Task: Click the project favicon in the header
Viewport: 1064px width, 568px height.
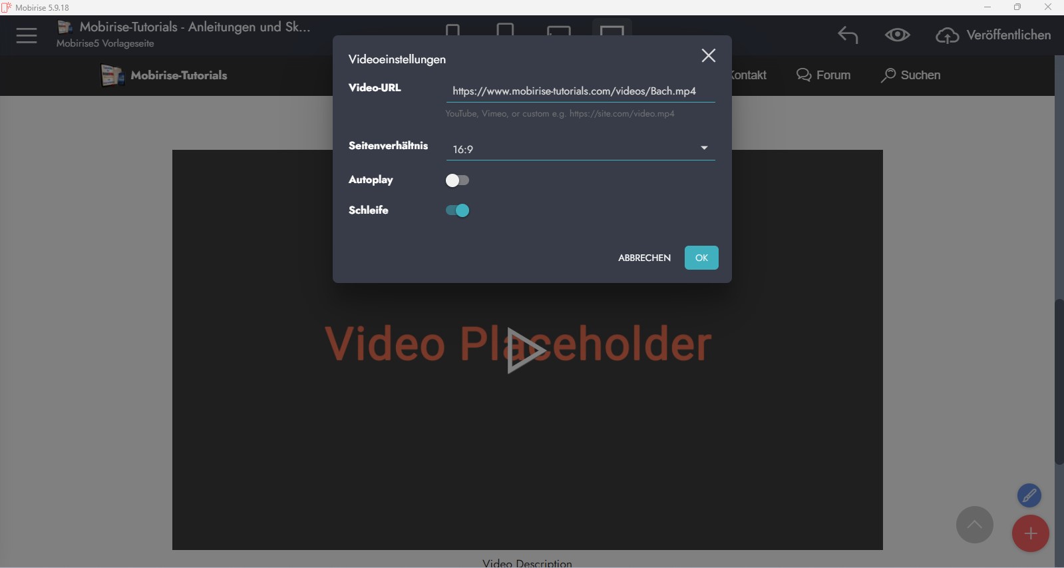Action: [65, 27]
